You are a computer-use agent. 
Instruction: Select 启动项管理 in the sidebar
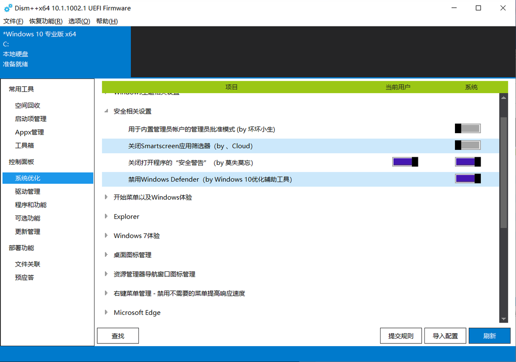click(31, 119)
